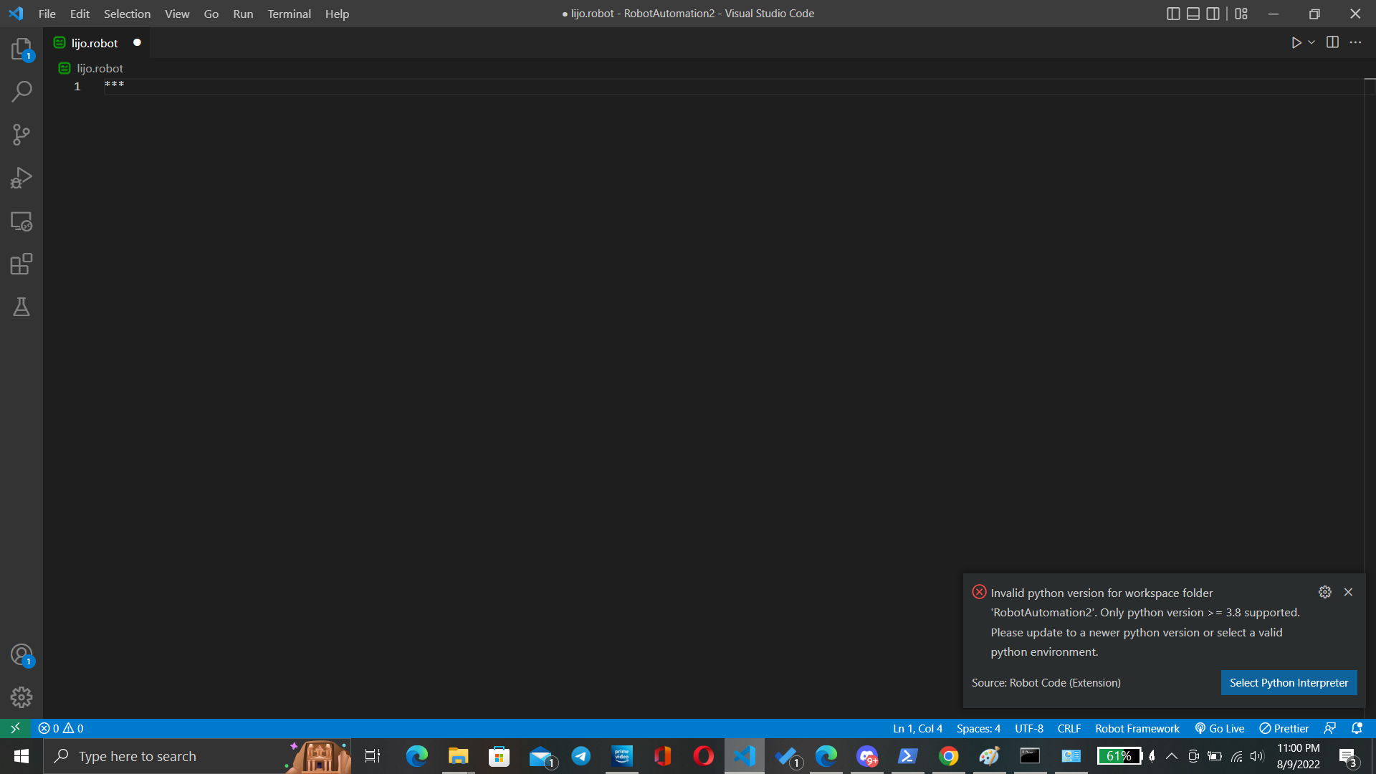Open the Testing view in sidebar

pyautogui.click(x=21, y=307)
